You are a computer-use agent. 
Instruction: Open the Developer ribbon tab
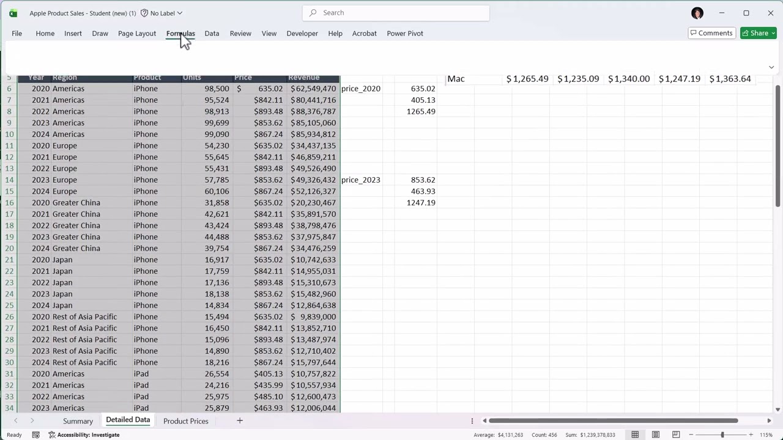[x=302, y=34]
